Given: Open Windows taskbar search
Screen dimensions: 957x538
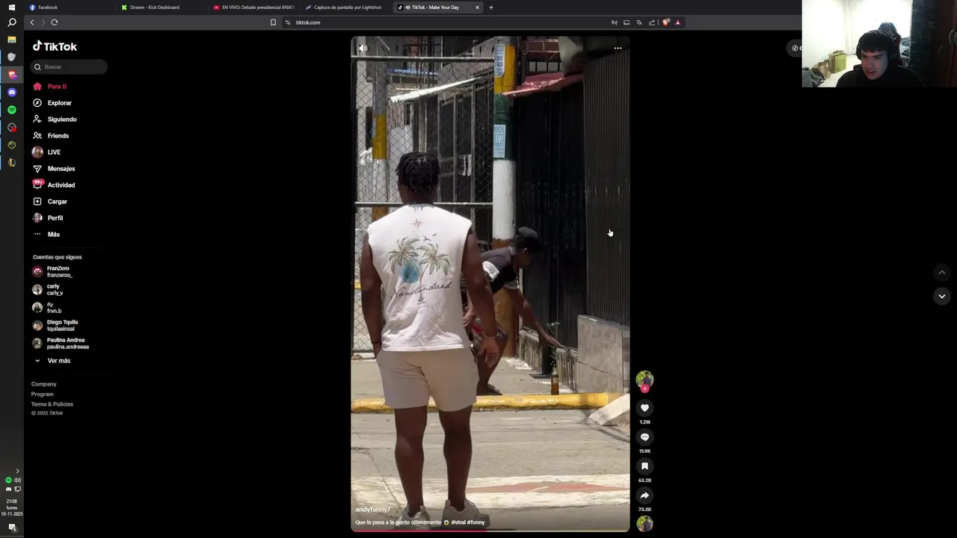Looking at the screenshot, I should [x=12, y=23].
